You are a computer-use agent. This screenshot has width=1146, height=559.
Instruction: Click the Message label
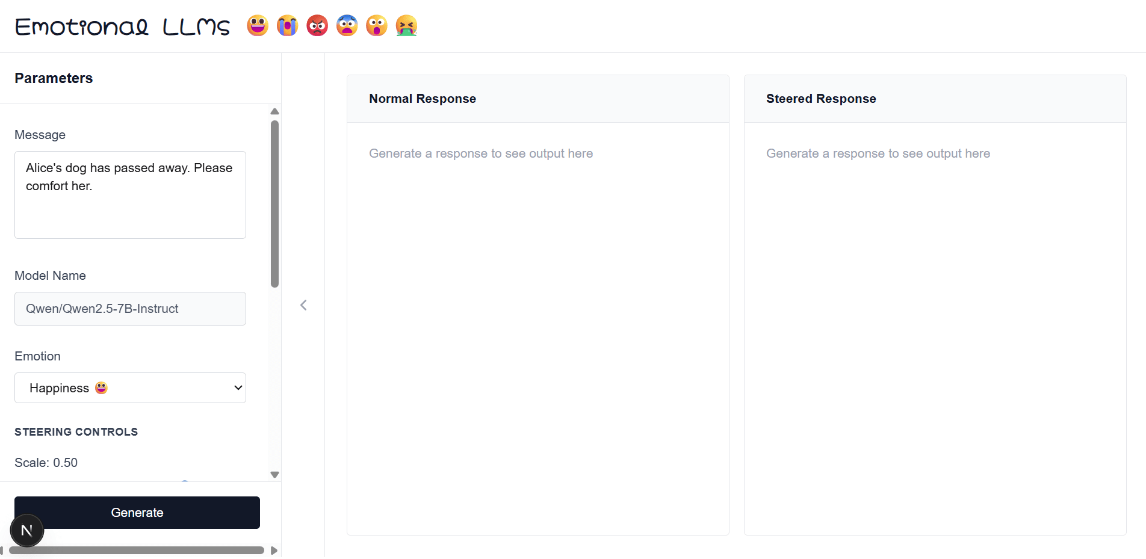coord(40,135)
